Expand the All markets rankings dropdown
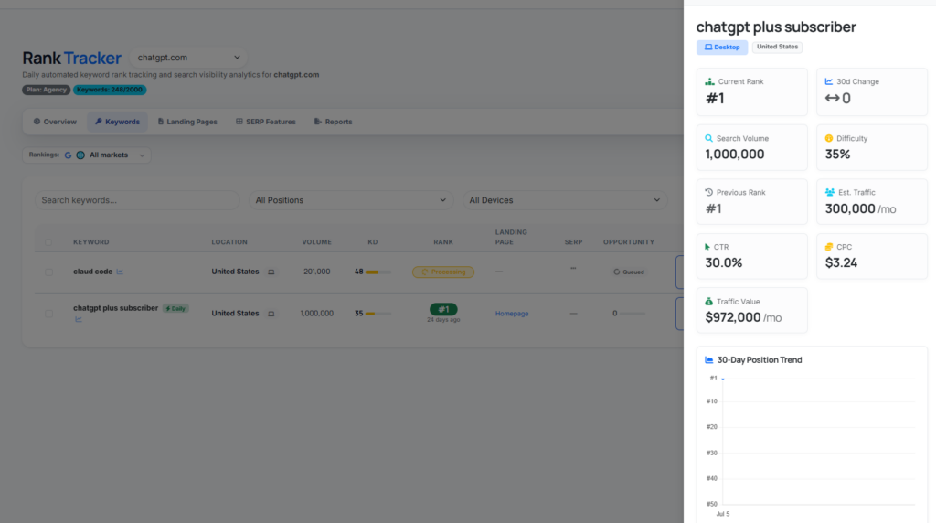This screenshot has height=523, width=936. 87,155
